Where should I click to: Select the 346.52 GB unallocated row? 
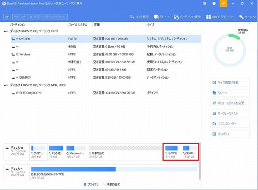tap(106, 62)
